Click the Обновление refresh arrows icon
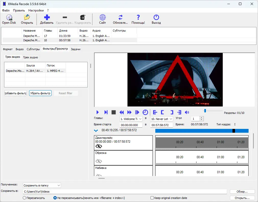 [120, 19]
